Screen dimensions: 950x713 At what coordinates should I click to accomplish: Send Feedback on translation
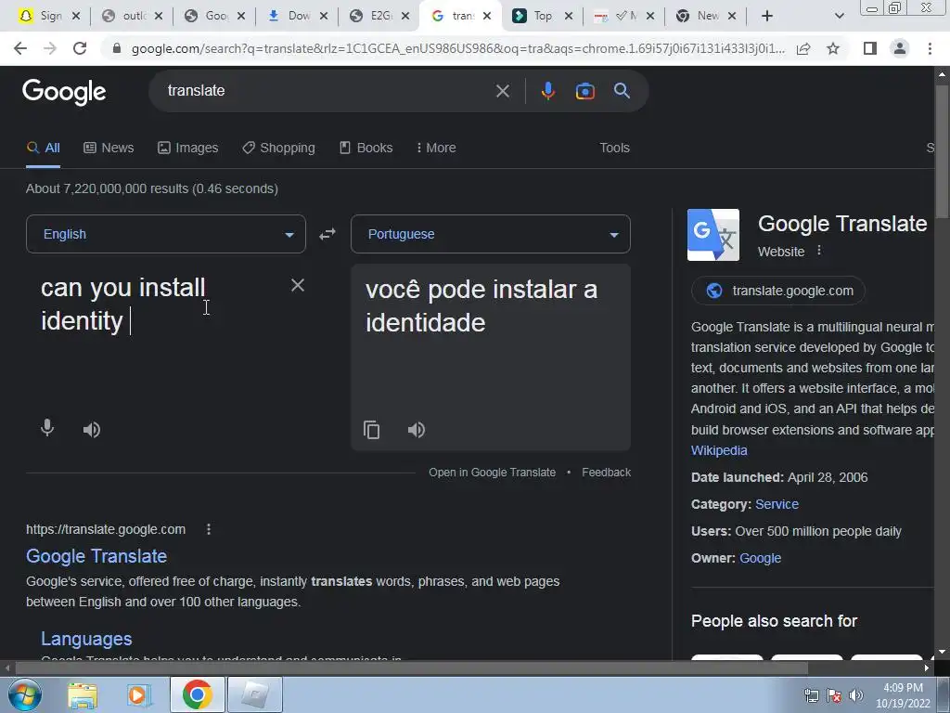tap(606, 473)
